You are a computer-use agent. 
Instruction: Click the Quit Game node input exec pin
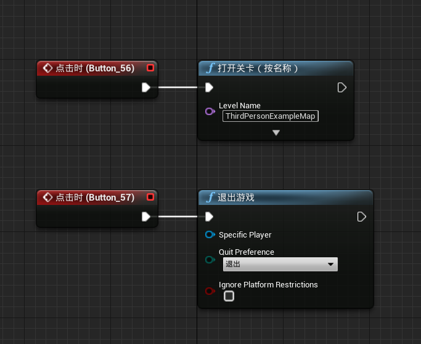[x=209, y=217]
